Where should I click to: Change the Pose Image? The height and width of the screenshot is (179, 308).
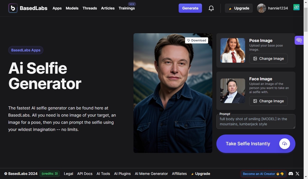(268, 59)
